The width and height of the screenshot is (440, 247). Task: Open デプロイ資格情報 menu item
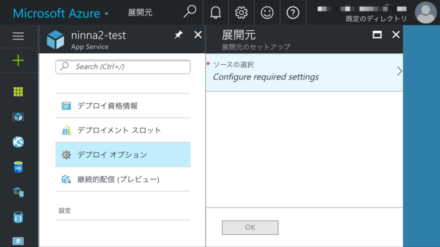(x=123, y=106)
